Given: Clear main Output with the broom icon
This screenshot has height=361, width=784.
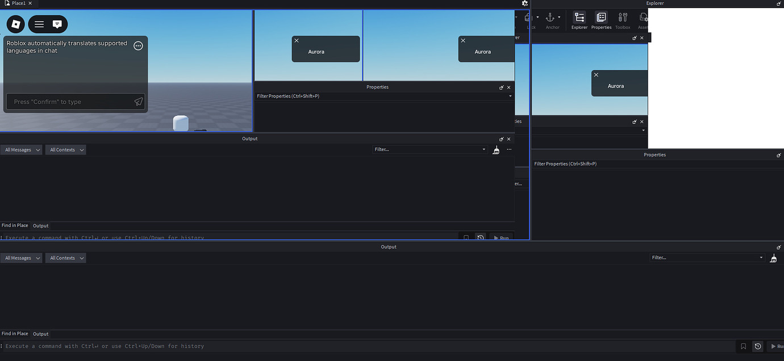Looking at the screenshot, I should click(773, 258).
